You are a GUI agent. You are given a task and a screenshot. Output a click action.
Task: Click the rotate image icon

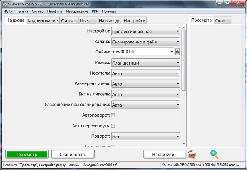[192, 154]
